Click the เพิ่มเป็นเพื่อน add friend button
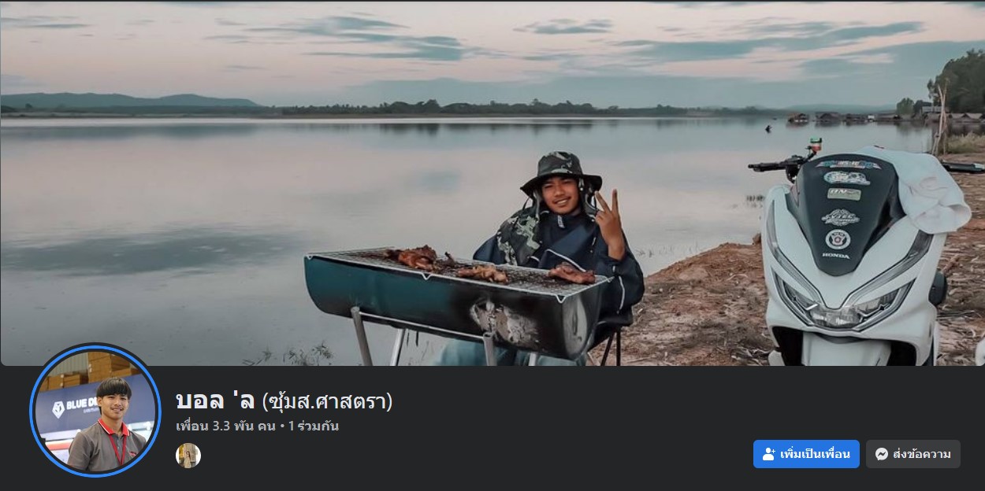985x491 pixels. [806, 454]
